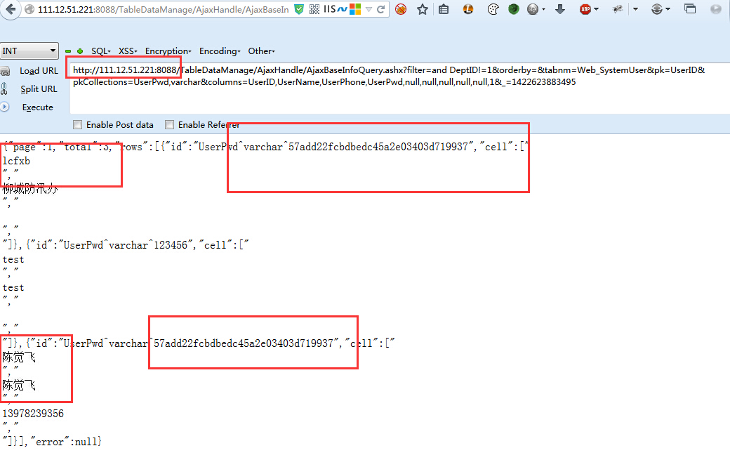Bookmark this page with the star icon

[x=423, y=9]
